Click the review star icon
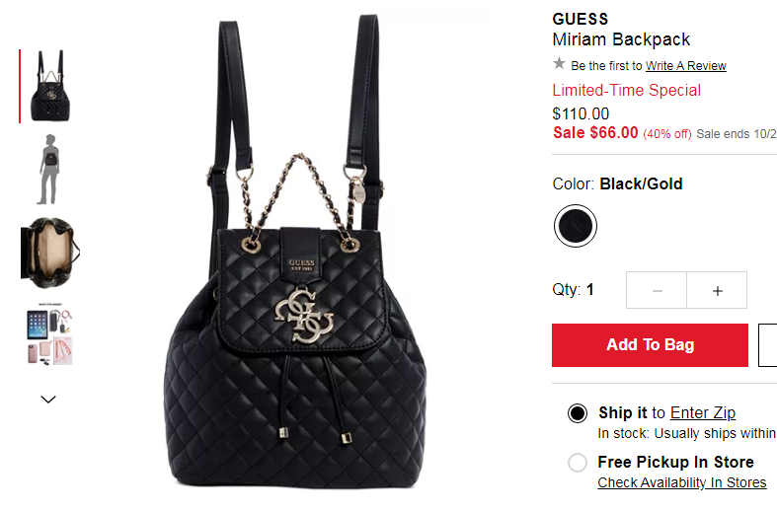The height and width of the screenshot is (512, 777). point(559,63)
